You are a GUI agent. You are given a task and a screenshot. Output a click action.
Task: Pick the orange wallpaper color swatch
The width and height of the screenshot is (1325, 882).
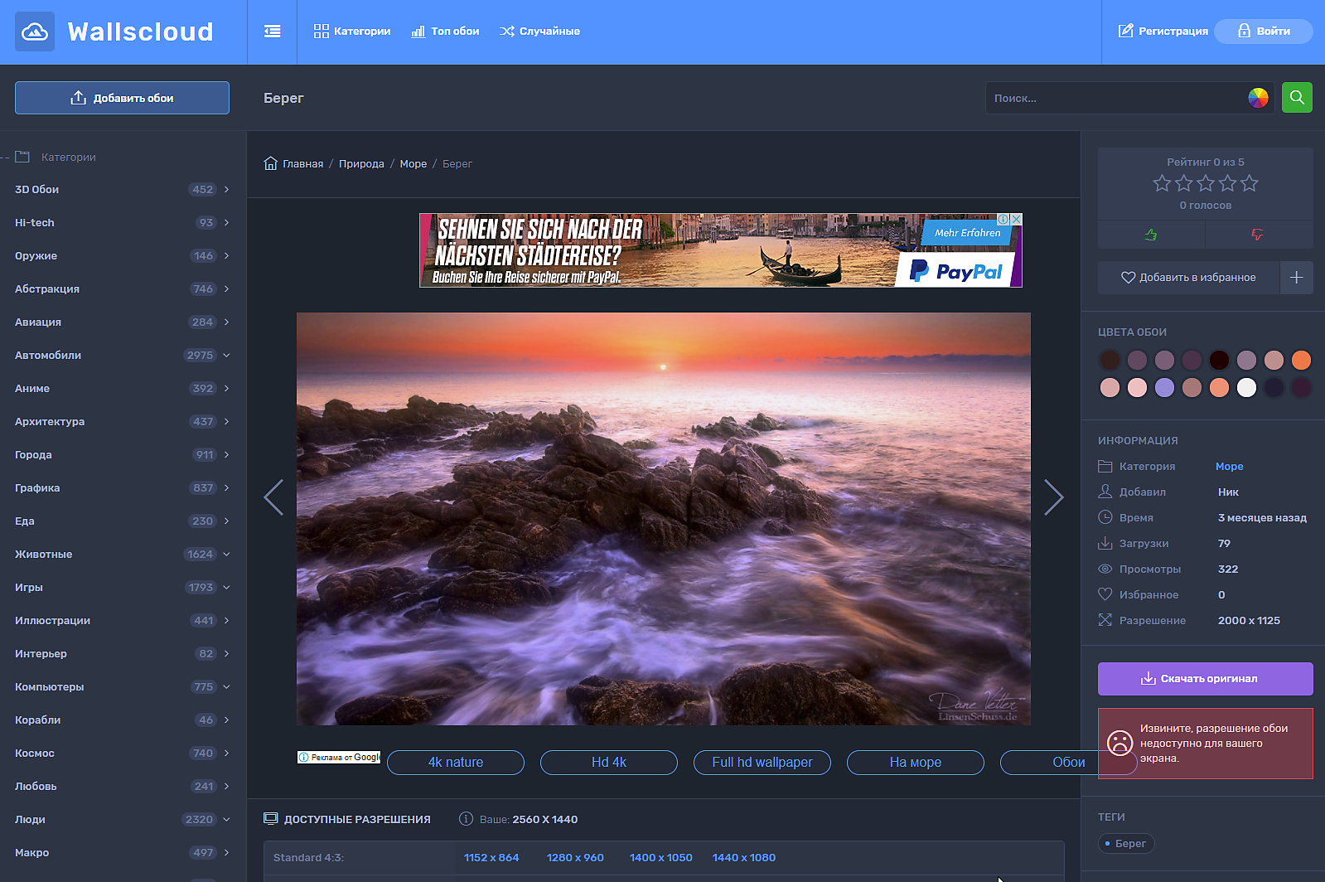tap(1301, 360)
